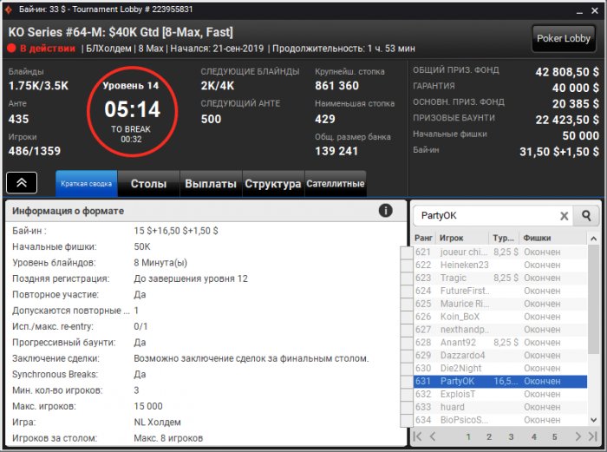607x452 pixels.
Task: Go to previous page of players
Action: (431, 437)
